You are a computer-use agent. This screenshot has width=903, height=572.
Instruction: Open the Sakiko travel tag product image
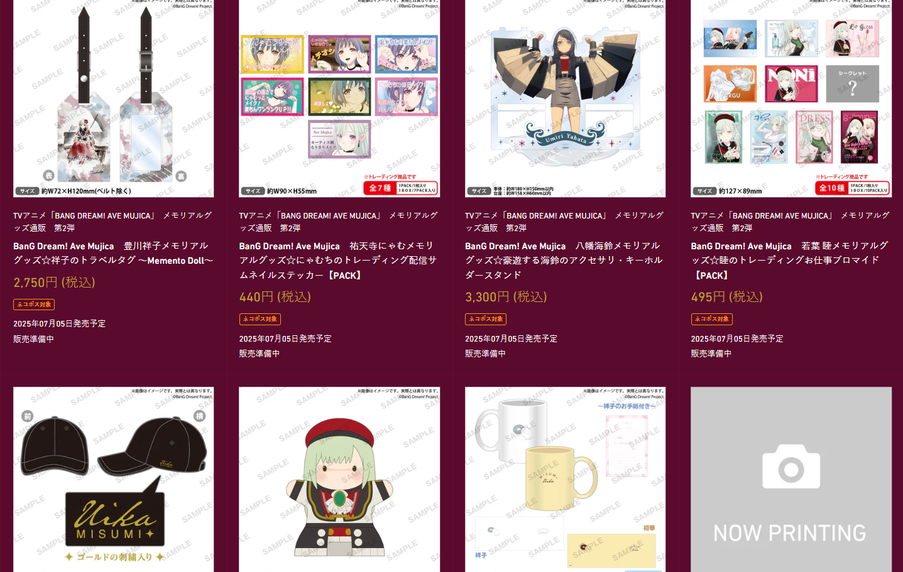pos(113,99)
